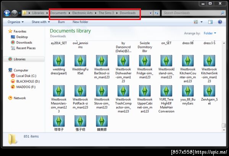Image resolution: width=229 pixels, height=156 pixels.
Task: Select Network in the navigation pane
Action: pos(20,98)
